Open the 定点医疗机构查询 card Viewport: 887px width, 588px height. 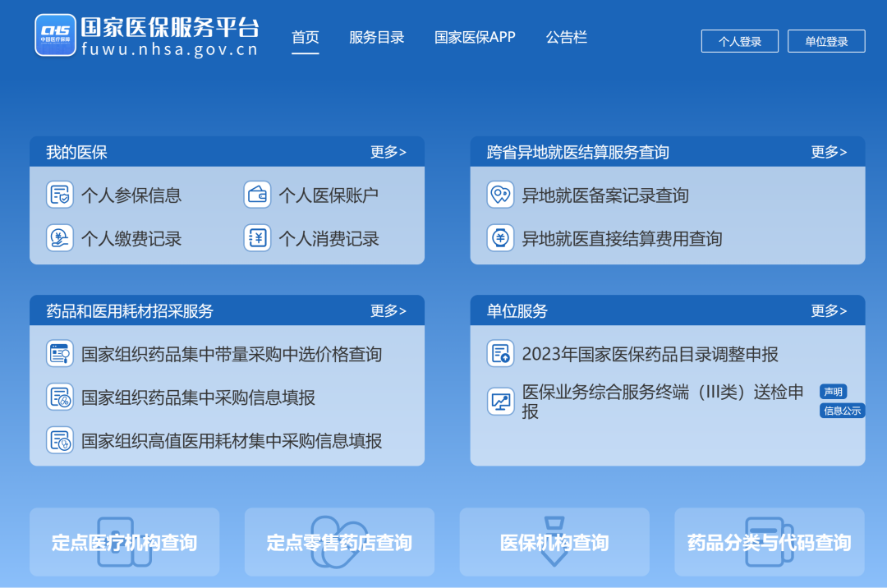coord(125,542)
